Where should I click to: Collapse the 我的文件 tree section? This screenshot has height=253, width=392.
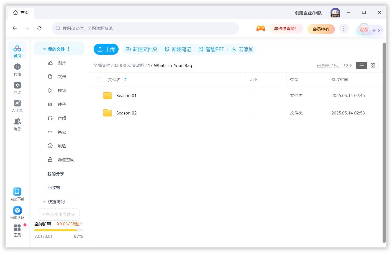tap(44, 49)
